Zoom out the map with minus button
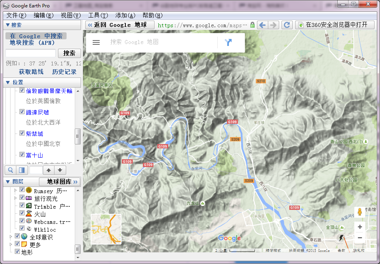This screenshot has height=264, width=380. [x=360, y=238]
